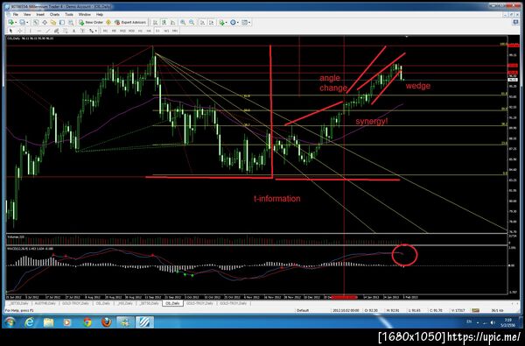Toggle the Expert Advisors button

click(x=130, y=22)
